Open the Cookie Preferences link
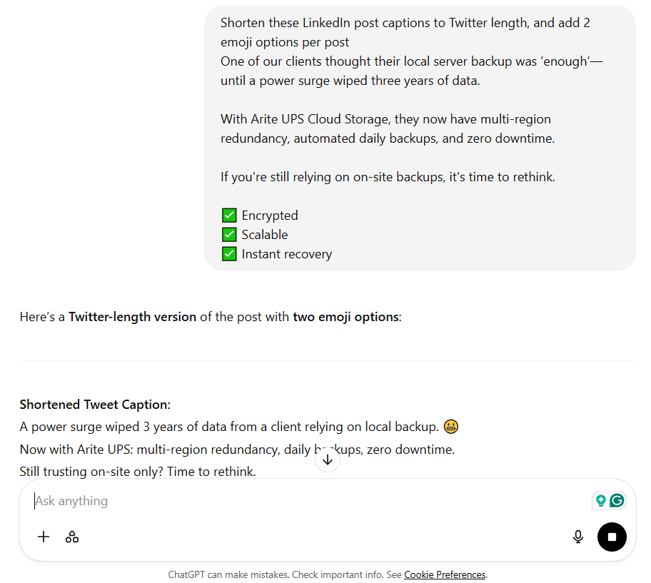Screen dimensions: 651x583 [x=445, y=574]
